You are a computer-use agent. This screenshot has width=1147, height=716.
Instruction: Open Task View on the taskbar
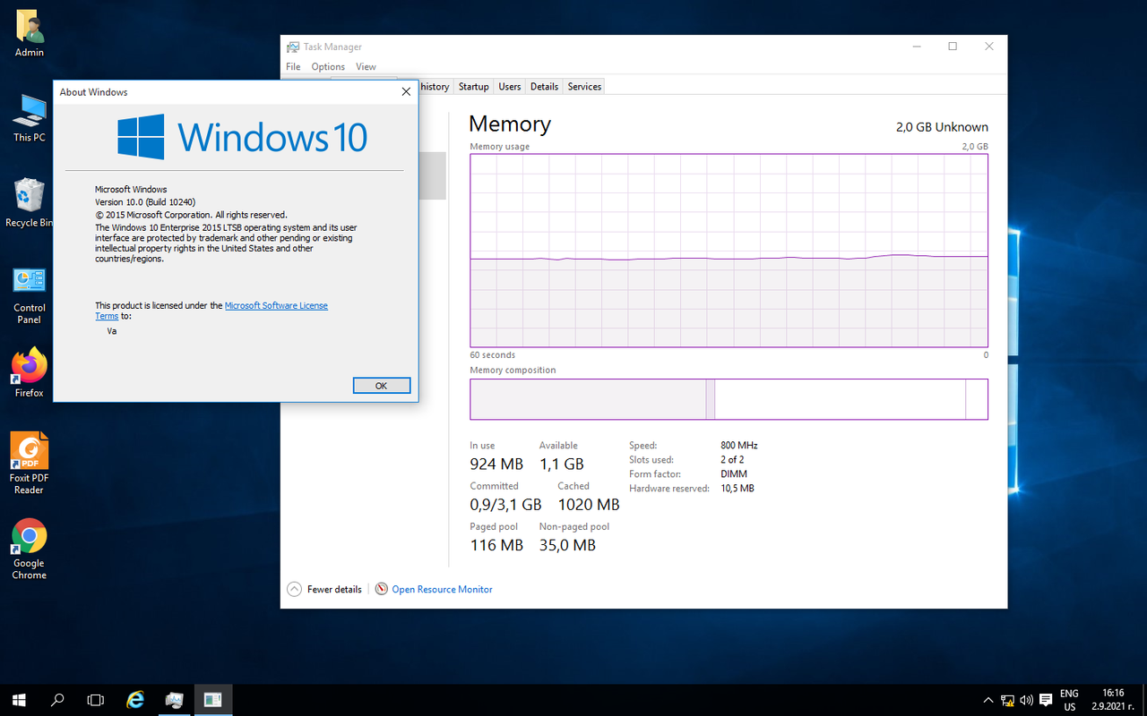[96, 700]
